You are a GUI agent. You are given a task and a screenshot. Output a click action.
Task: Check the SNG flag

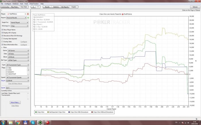[7, 68]
